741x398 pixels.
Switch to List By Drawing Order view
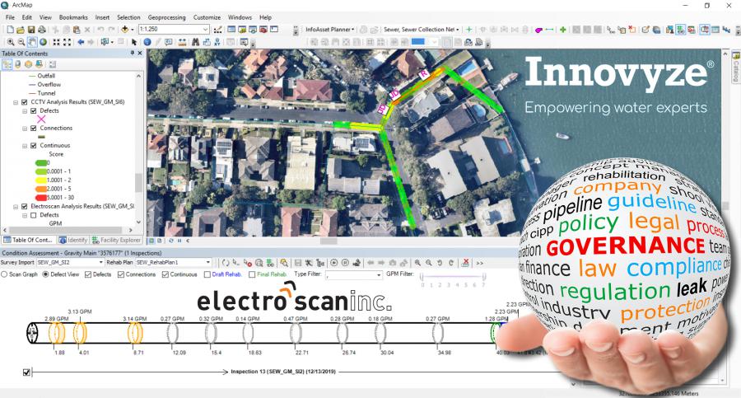pos(7,64)
